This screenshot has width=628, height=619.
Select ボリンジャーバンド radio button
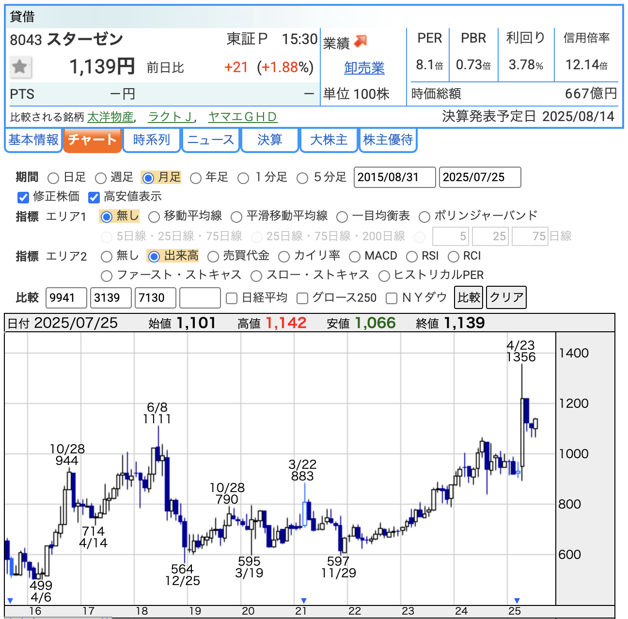tap(424, 217)
